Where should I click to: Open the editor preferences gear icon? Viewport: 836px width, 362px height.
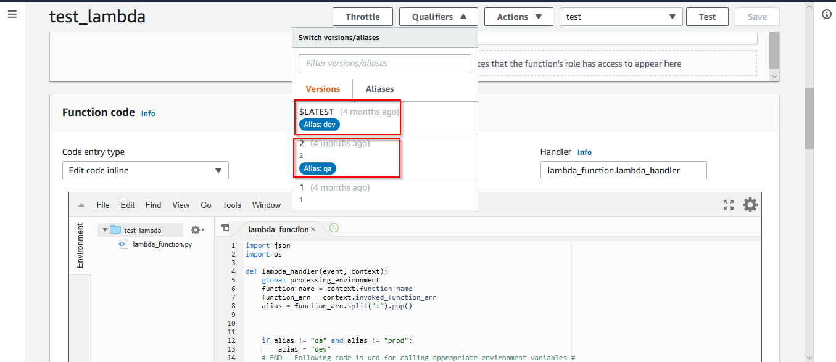[750, 204]
